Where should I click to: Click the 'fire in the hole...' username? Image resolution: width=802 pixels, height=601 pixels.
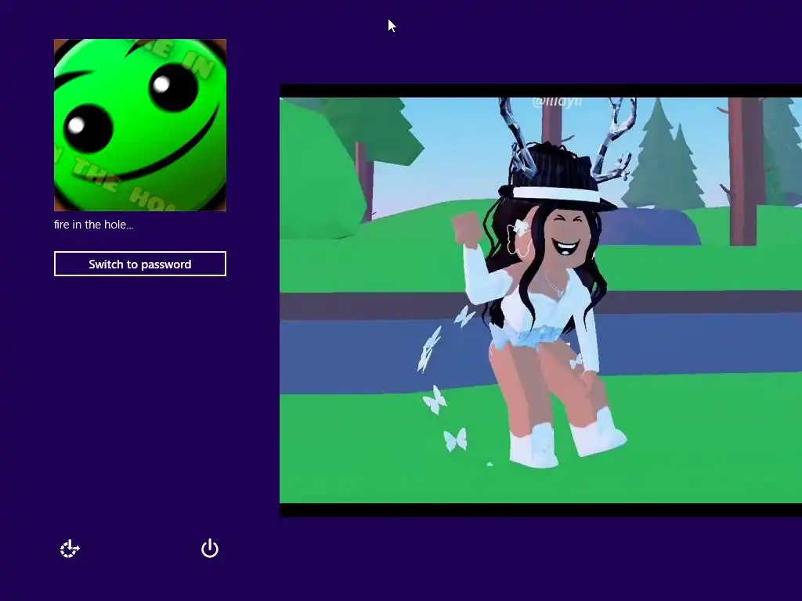point(94,225)
